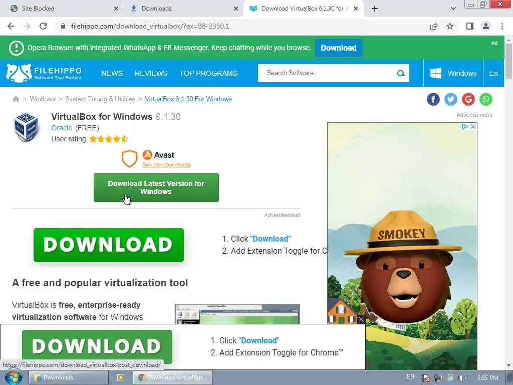Close the Downloads browser tab
The width and height of the screenshot is (513, 385).
coord(236,9)
